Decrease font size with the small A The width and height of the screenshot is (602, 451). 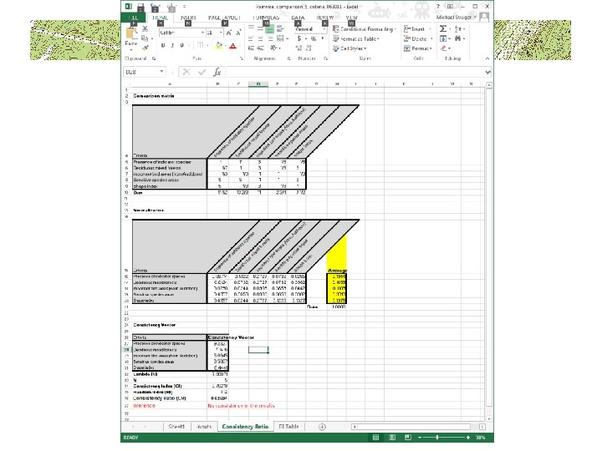coord(238,33)
